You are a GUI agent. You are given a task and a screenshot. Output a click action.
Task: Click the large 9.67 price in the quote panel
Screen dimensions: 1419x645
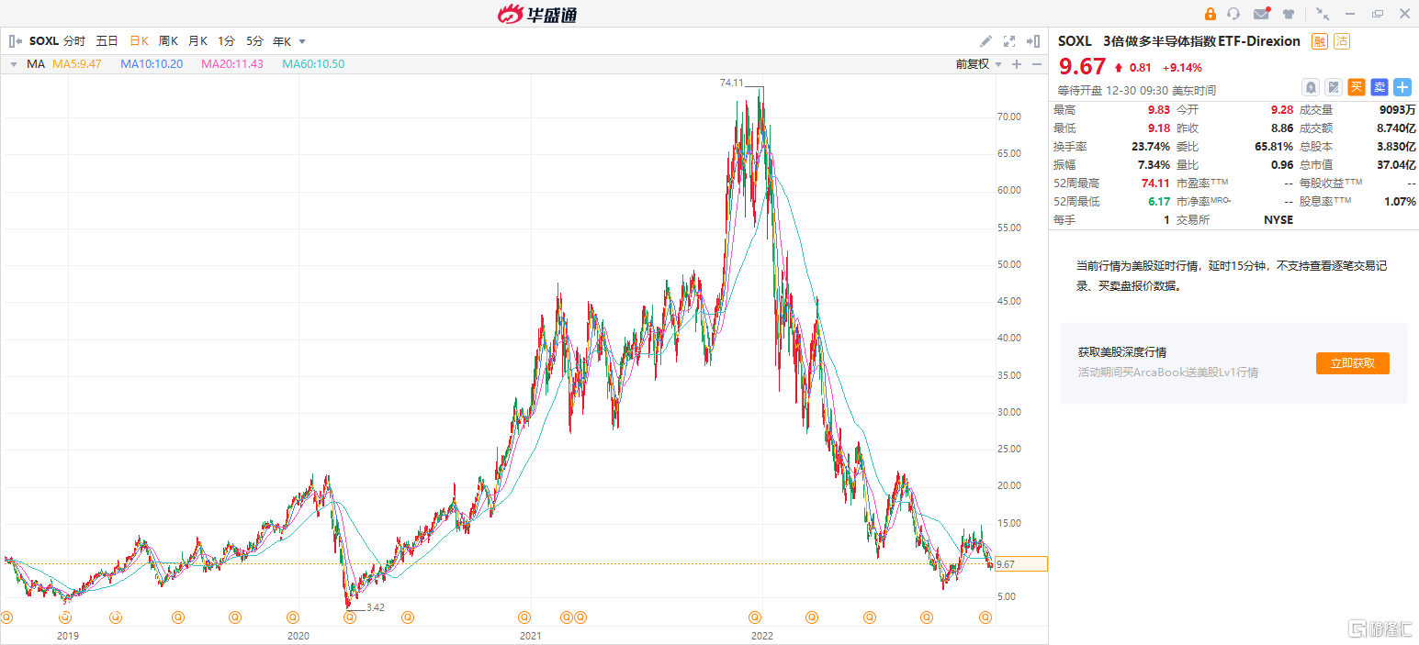click(x=1083, y=66)
